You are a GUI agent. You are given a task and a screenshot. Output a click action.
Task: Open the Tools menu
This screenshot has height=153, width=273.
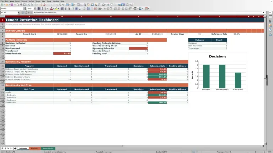click(49, 1)
